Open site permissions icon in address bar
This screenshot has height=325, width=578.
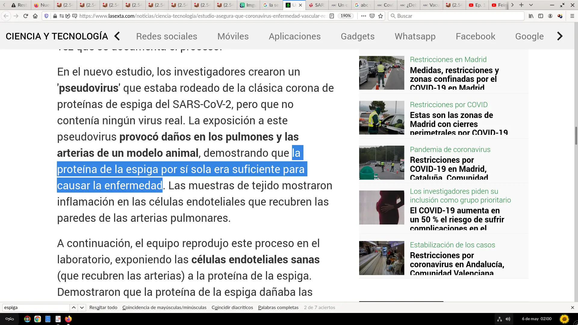[x=62, y=16]
